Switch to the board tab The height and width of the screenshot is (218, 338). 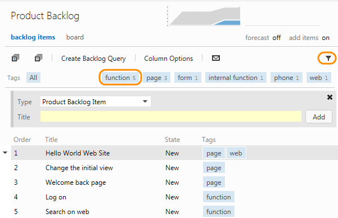(75, 37)
